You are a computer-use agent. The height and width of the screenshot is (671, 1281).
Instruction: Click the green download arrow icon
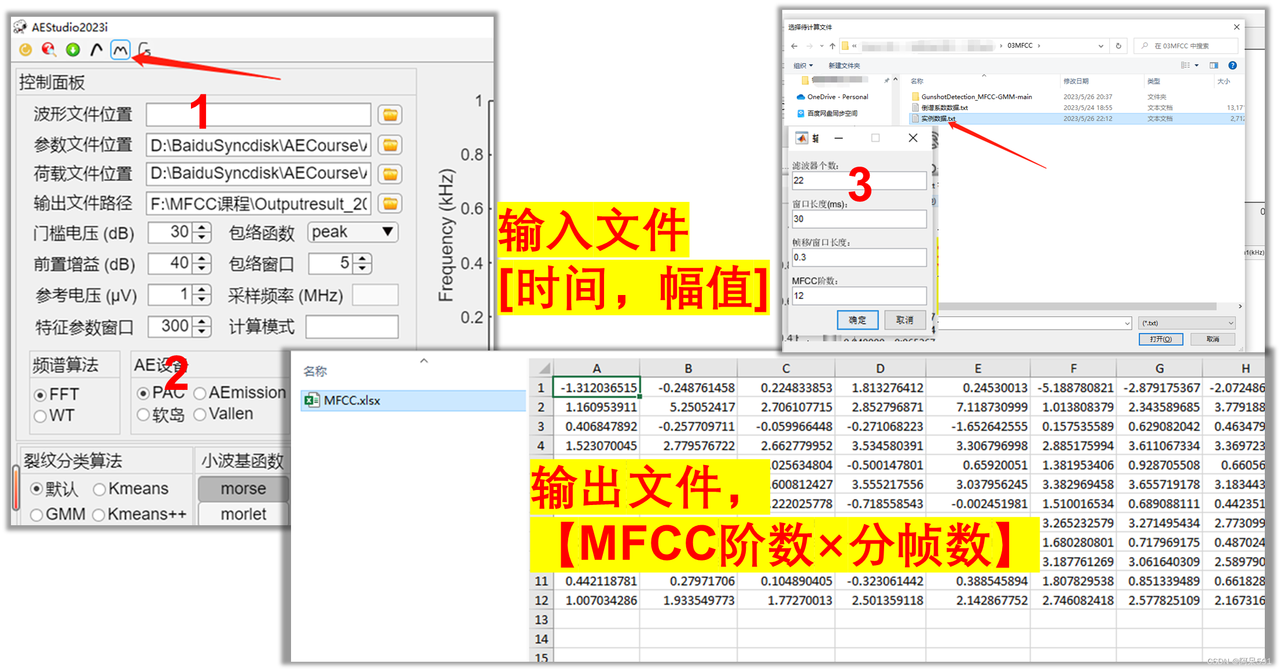pyautogui.click(x=72, y=50)
